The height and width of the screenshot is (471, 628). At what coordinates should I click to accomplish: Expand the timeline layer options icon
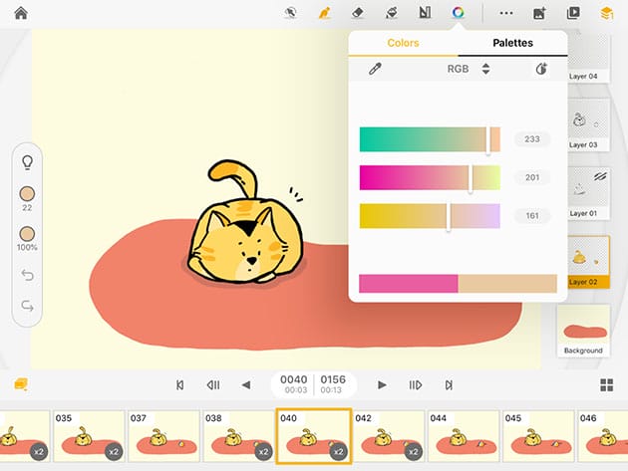point(20,384)
